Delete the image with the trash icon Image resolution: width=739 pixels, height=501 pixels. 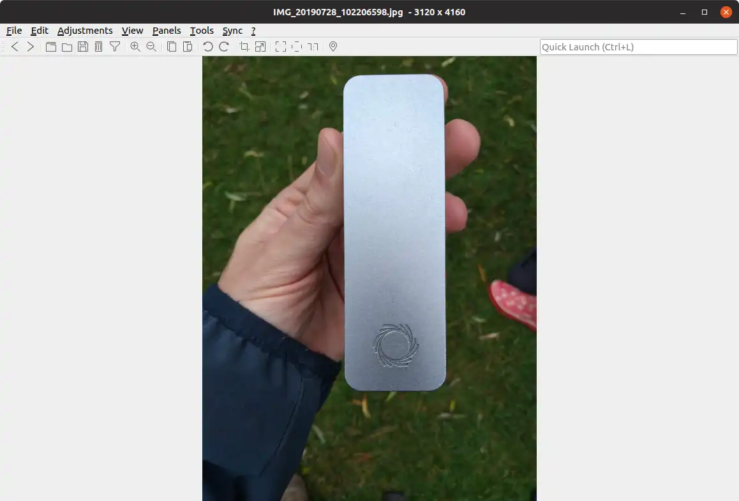pos(98,47)
